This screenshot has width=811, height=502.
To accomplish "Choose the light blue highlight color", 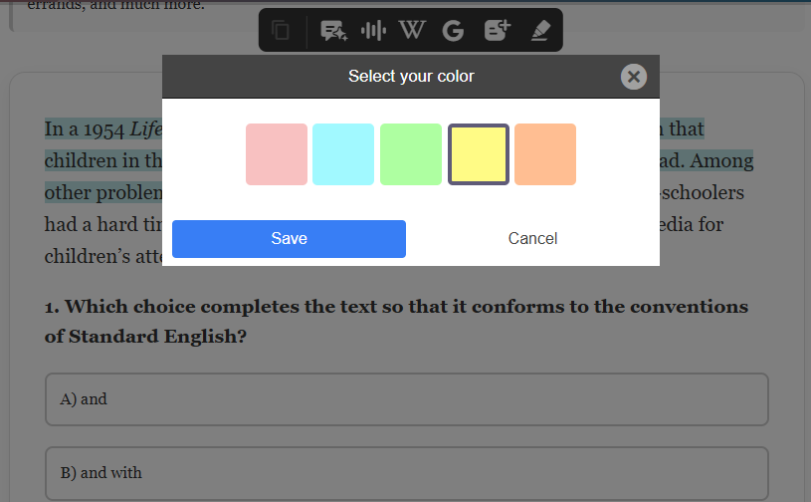I will pyautogui.click(x=343, y=154).
